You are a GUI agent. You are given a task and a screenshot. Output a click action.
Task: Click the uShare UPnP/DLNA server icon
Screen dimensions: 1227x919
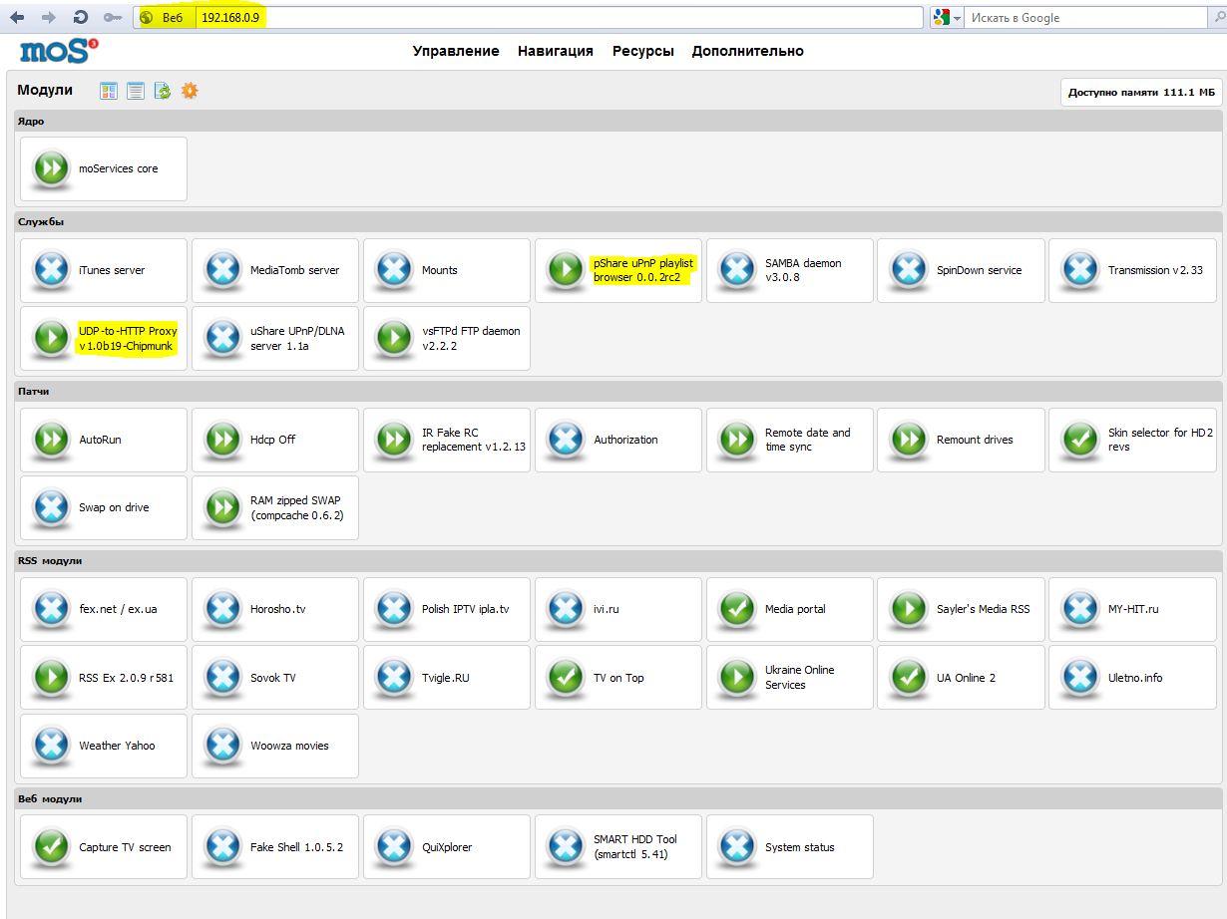click(x=222, y=338)
